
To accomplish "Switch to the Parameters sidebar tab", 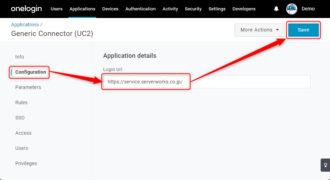I will (28, 87).
